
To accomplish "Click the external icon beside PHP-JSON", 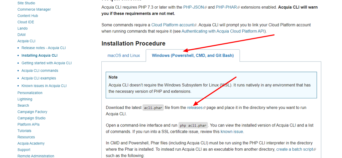I will pos(206,7).
